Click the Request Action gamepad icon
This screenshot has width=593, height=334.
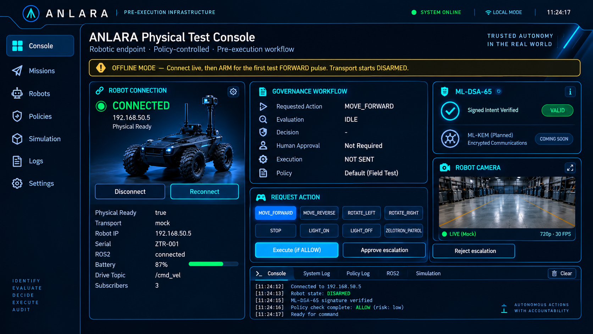(x=261, y=197)
